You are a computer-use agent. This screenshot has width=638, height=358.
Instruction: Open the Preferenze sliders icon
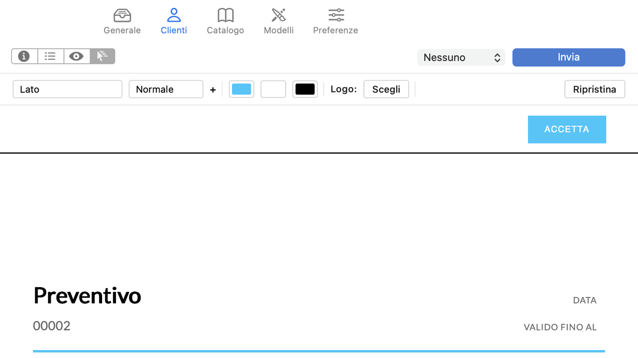[x=336, y=16]
